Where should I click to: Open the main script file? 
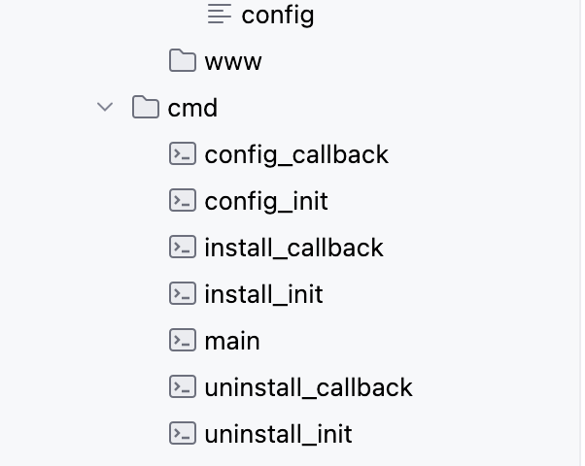point(232,342)
